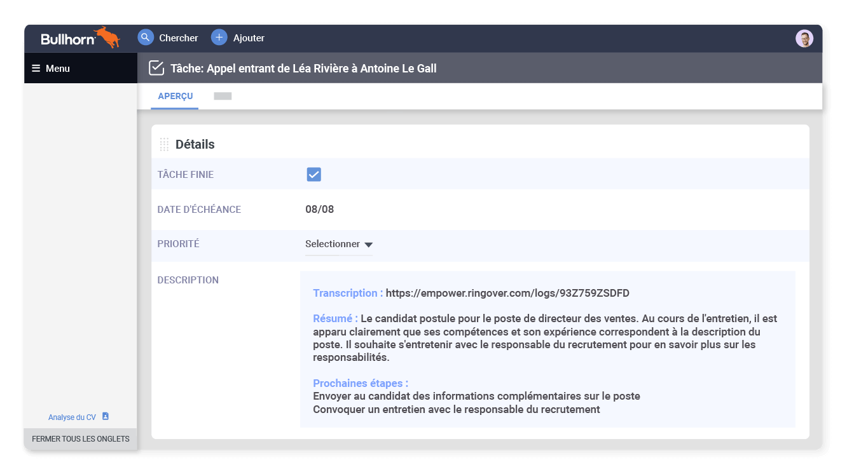Uncheck the Tâche finie checkbox

pos(313,175)
